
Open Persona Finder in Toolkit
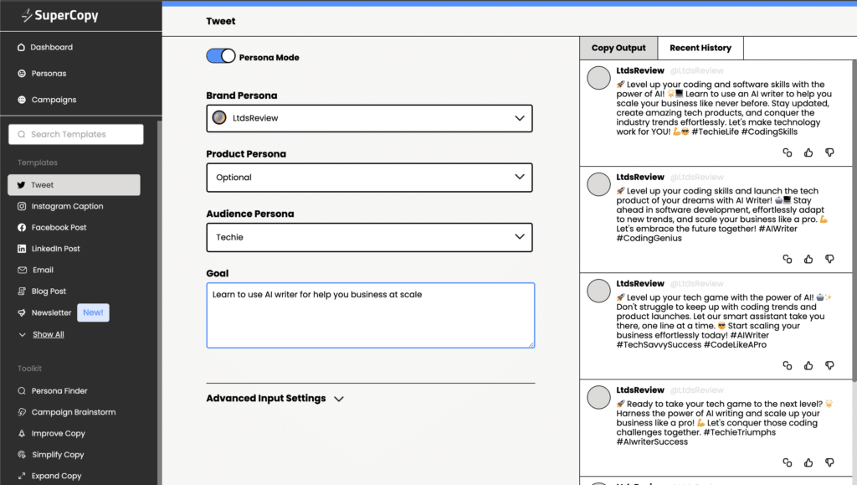(x=59, y=391)
